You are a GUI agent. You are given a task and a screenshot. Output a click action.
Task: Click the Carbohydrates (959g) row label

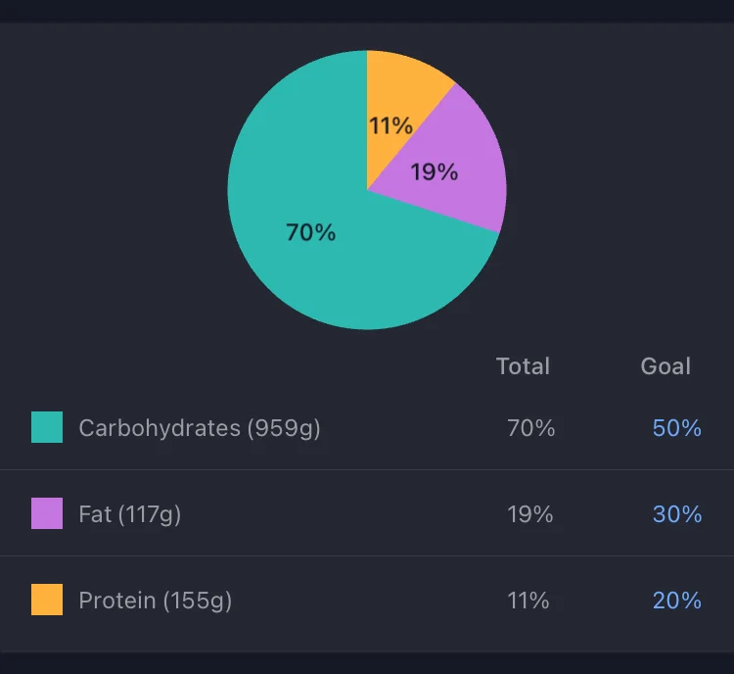200,428
